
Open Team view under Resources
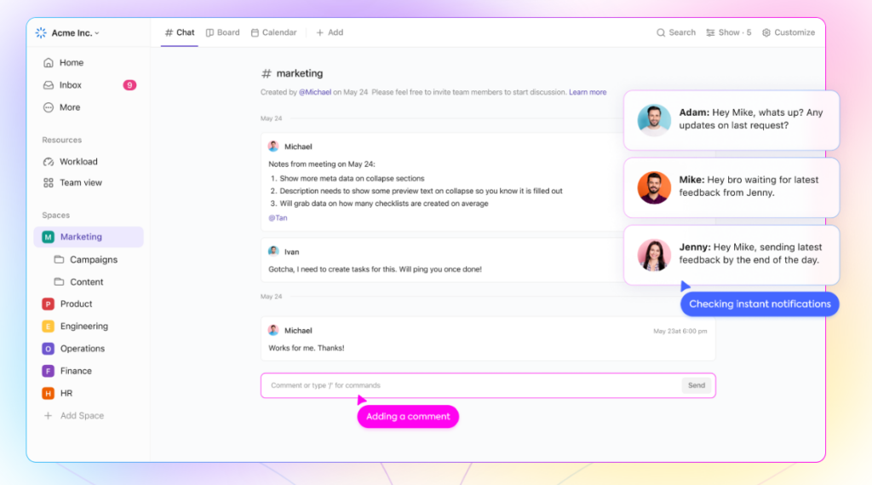pyautogui.click(x=81, y=182)
